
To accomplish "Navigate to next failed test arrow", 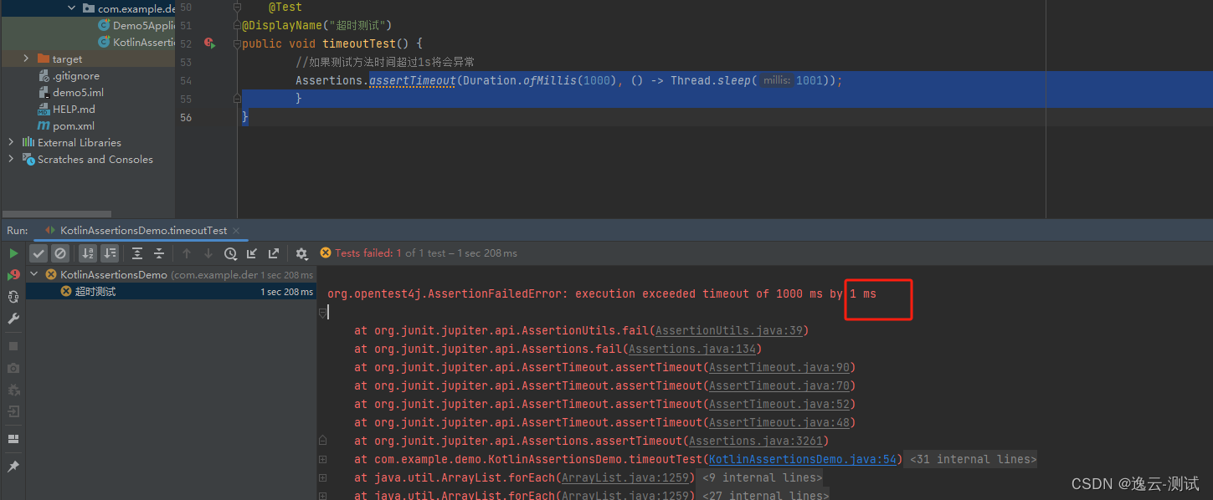I will point(208,253).
